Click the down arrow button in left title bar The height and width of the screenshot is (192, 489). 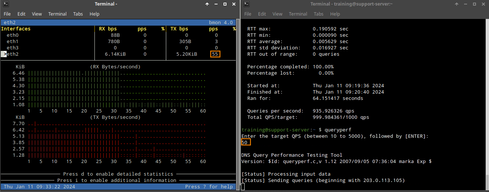(207, 4)
